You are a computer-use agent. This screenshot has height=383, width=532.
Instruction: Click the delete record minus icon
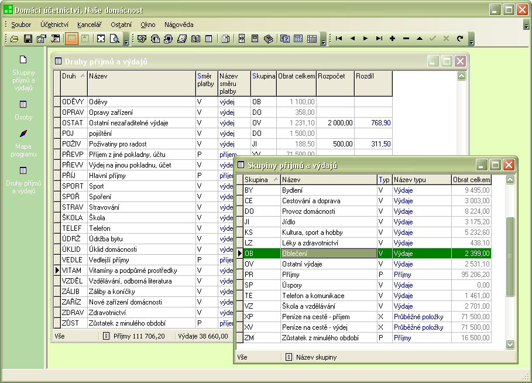tap(406, 39)
